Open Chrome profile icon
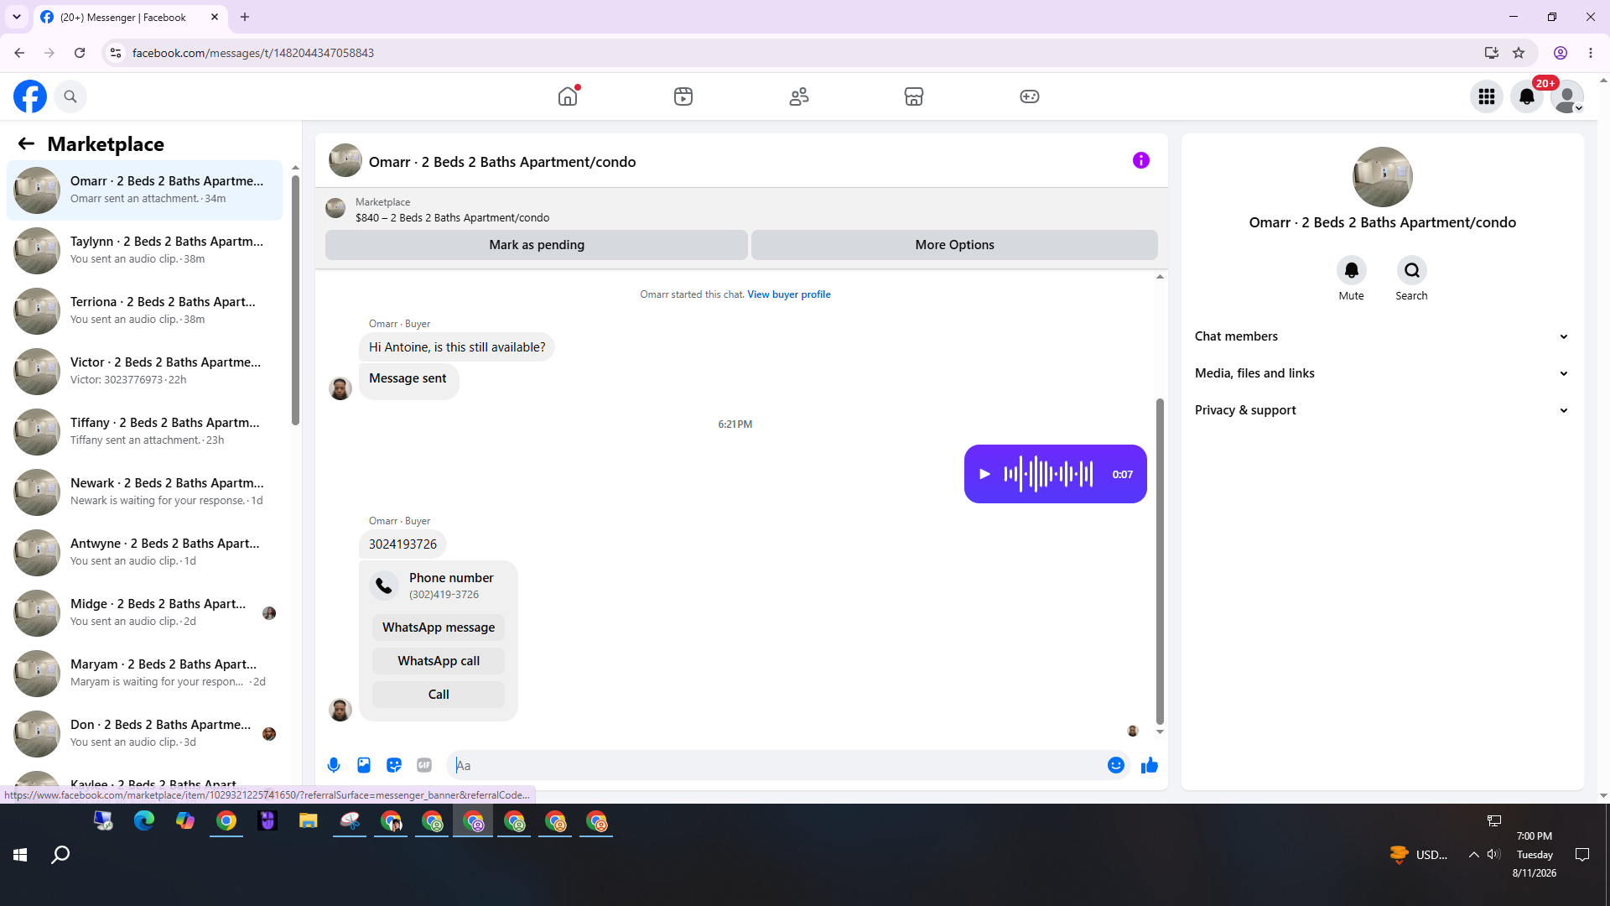The height and width of the screenshot is (906, 1610). pyautogui.click(x=1561, y=53)
